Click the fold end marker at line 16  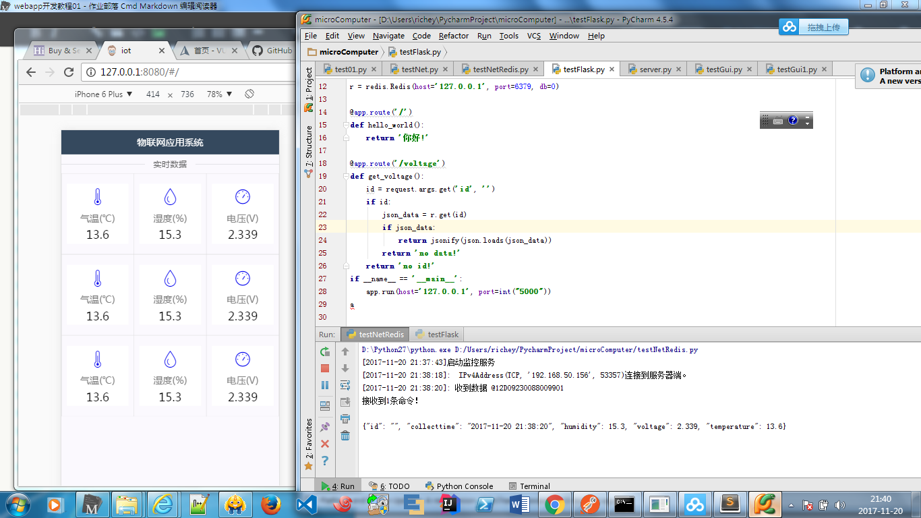coord(346,138)
